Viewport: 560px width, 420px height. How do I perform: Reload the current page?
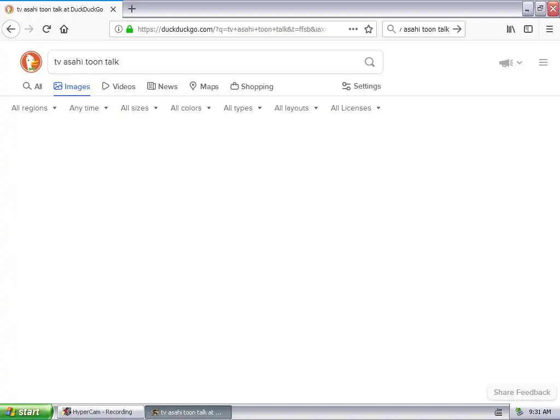[46, 29]
